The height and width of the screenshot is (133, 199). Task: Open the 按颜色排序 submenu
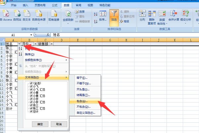click(43, 60)
